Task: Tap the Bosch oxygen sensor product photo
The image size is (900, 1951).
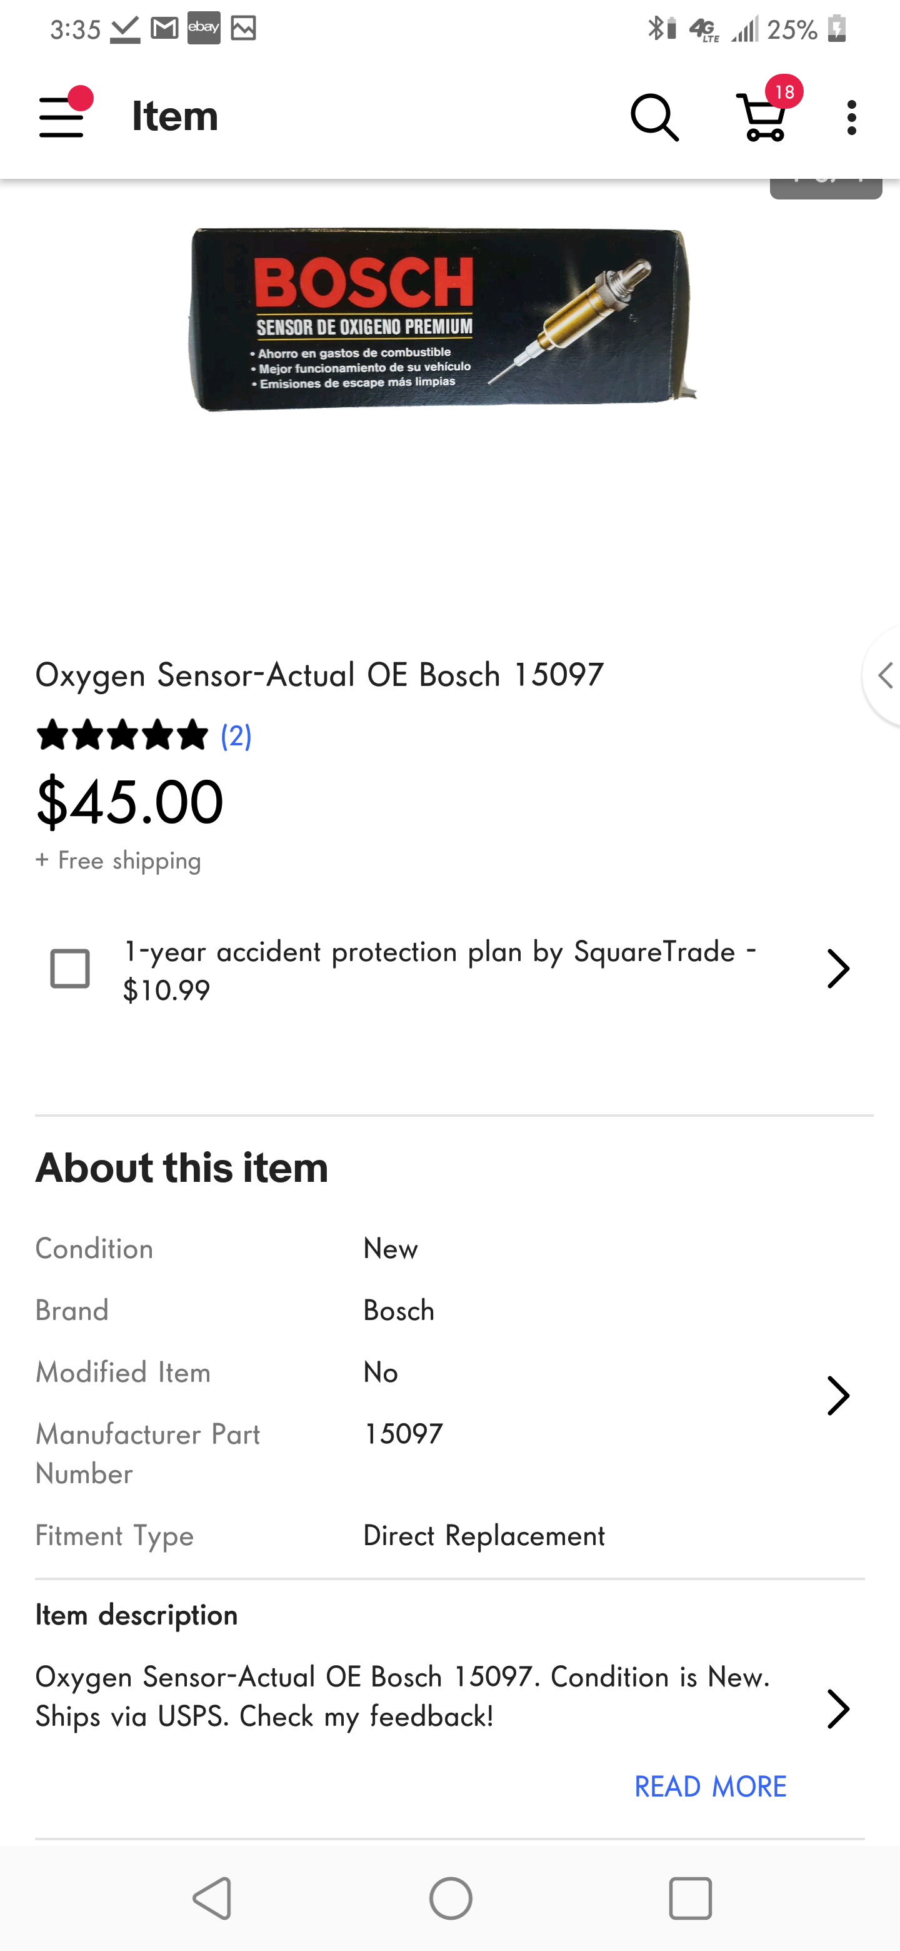Action: click(x=441, y=320)
